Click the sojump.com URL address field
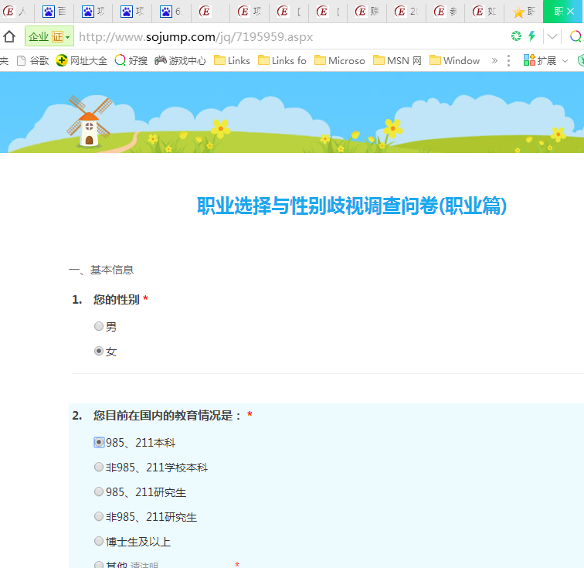The width and height of the screenshot is (584, 568). [x=196, y=37]
